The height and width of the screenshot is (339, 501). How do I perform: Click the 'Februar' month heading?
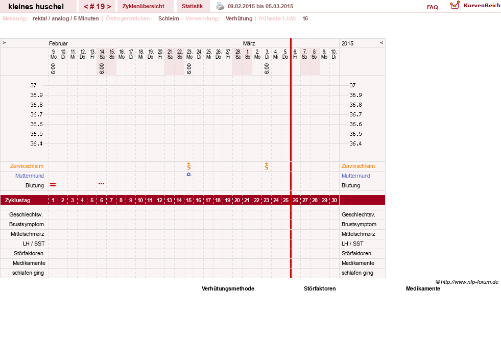point(58,43)
